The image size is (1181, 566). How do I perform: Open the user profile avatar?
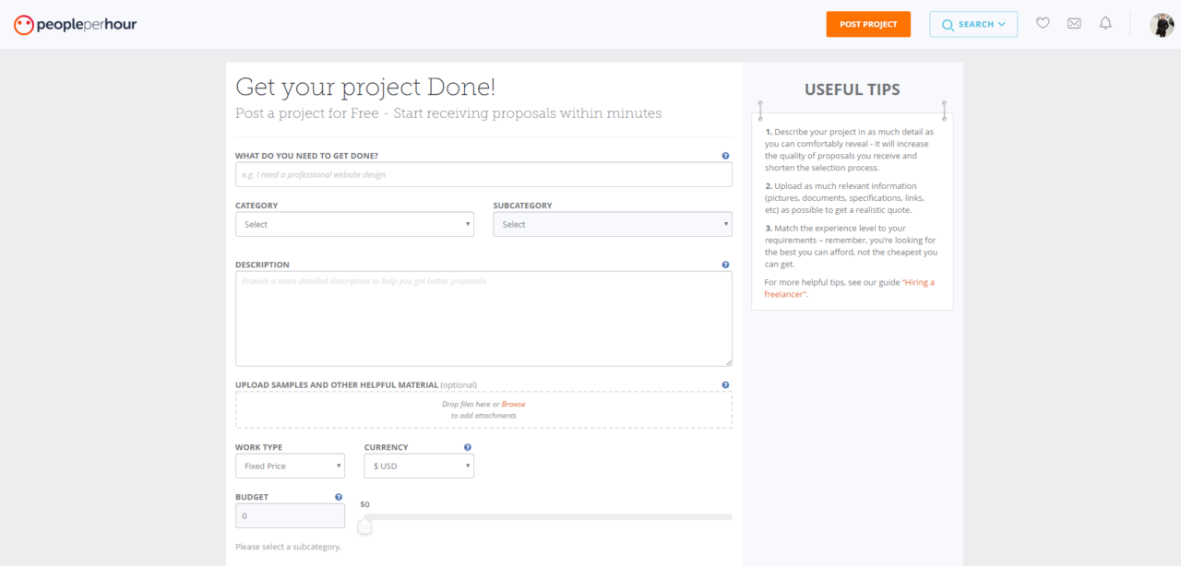tap(1162, 25)
